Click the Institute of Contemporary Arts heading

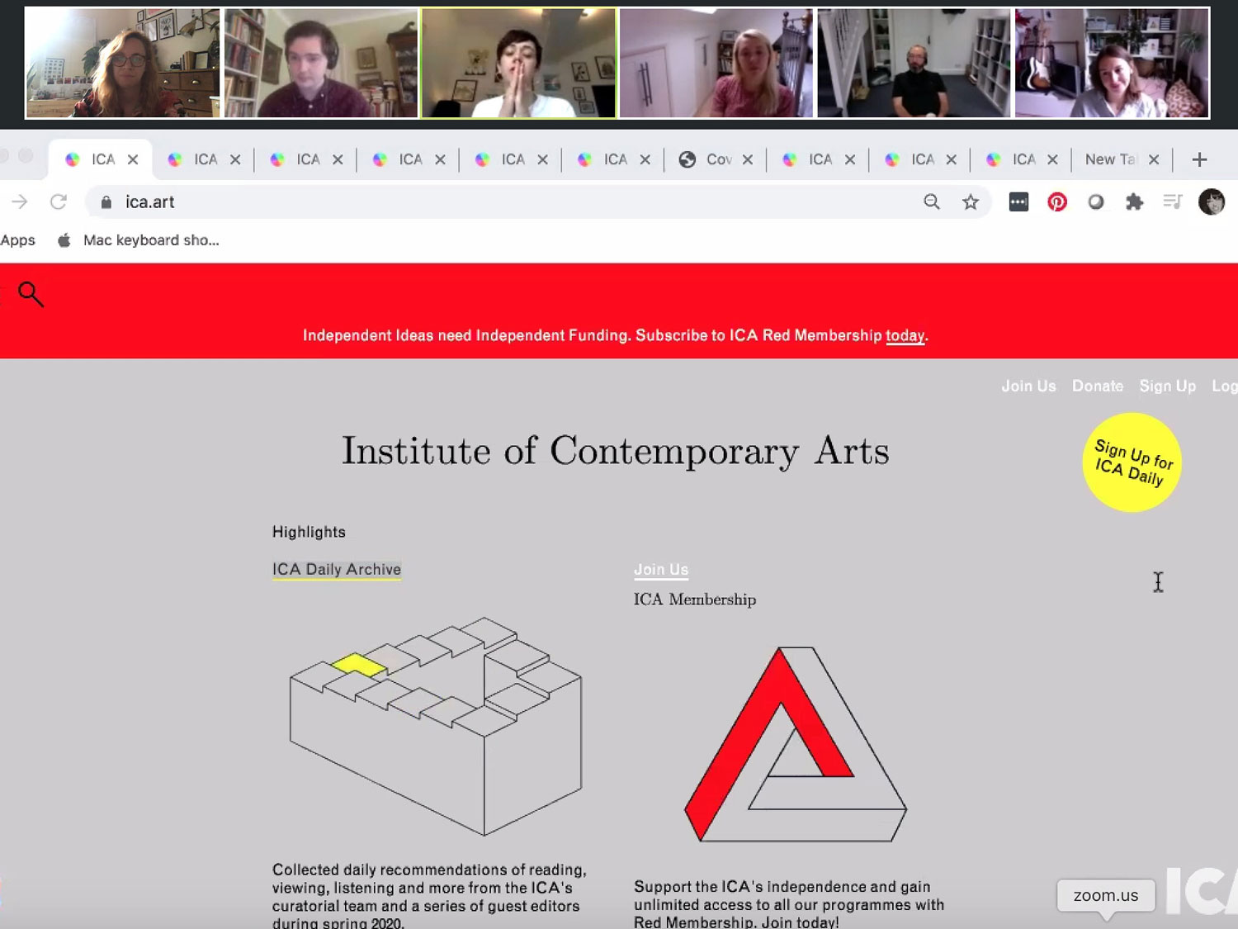(x=616, y=451)
